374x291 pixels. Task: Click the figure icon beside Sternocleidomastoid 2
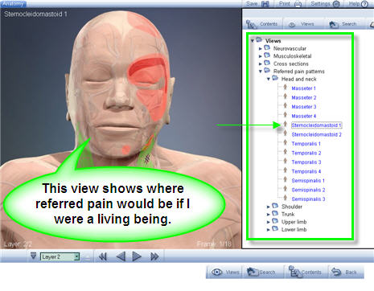tap(286, 133)
